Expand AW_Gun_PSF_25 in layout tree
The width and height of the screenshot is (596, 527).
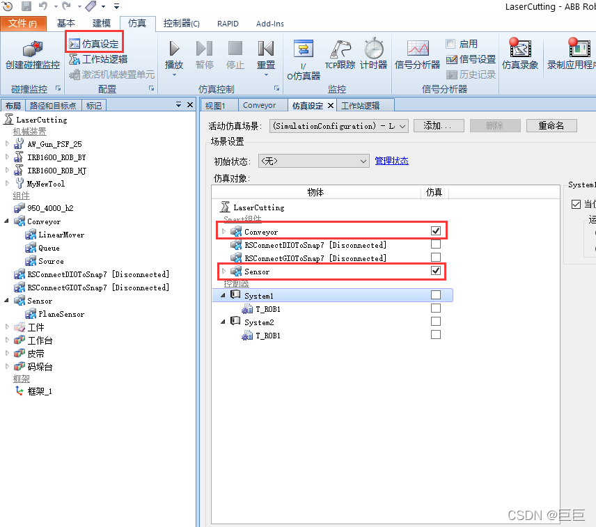[x=7, y=143]
